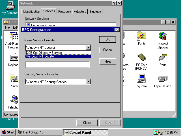Open Help in RPC Configuration
This screenshot has width=181, height=136.
point(108,61)
